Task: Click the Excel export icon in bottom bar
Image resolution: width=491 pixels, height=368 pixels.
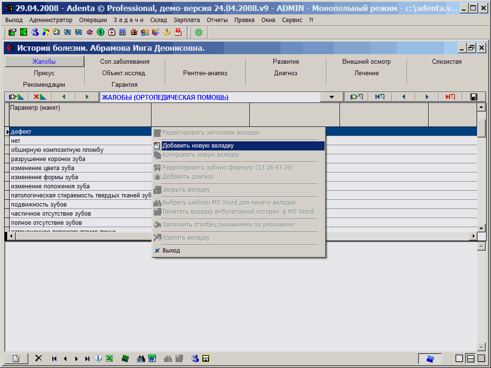Action: tap(109, 358)
